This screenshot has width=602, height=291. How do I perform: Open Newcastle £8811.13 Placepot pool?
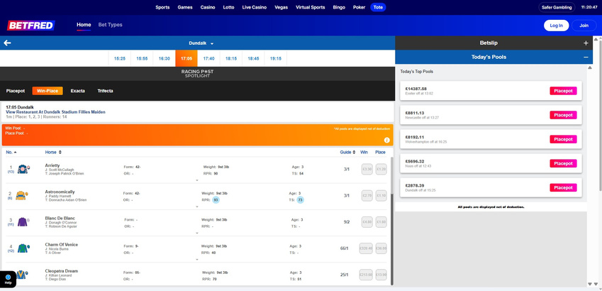563,115
